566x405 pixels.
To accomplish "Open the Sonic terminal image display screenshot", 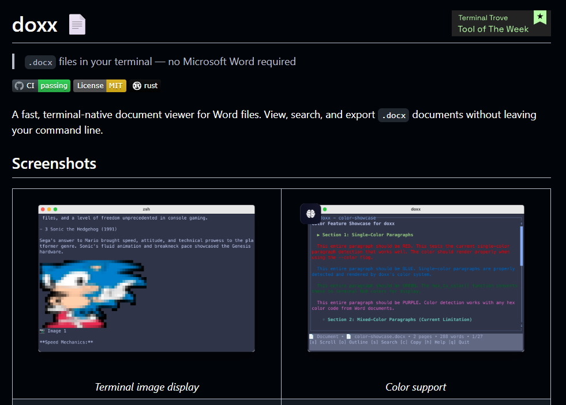I will (x=147, y=278).
